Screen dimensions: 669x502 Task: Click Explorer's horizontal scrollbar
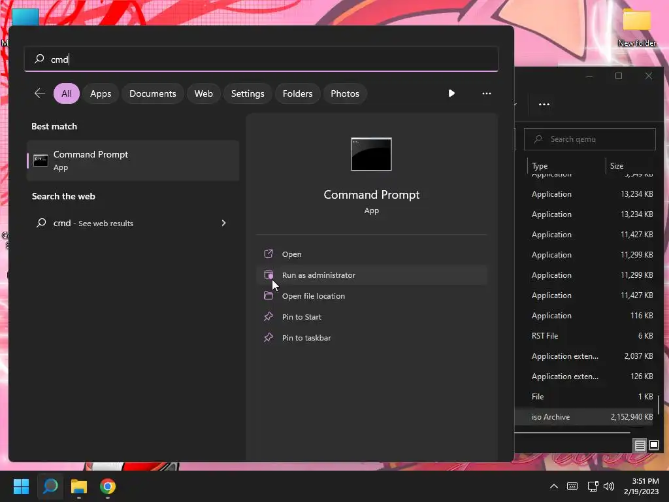[572, 433]
